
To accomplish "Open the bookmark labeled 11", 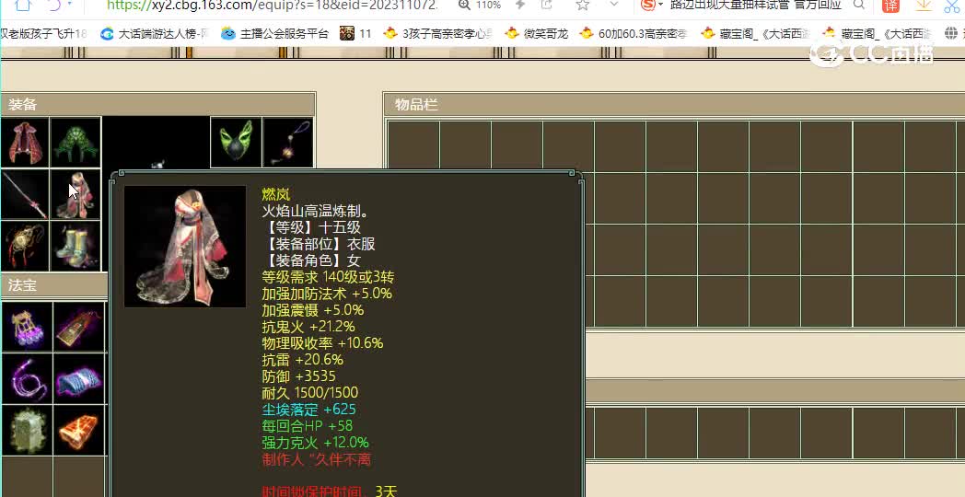I will (x=355, y=33).
